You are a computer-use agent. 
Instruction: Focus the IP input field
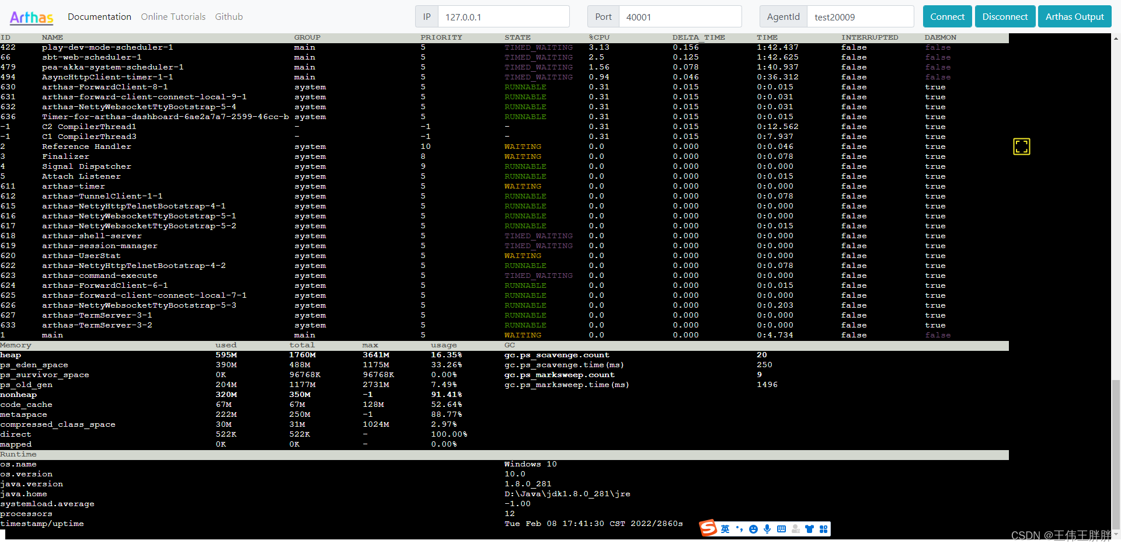pyautogui.click(x=503, y=17)
